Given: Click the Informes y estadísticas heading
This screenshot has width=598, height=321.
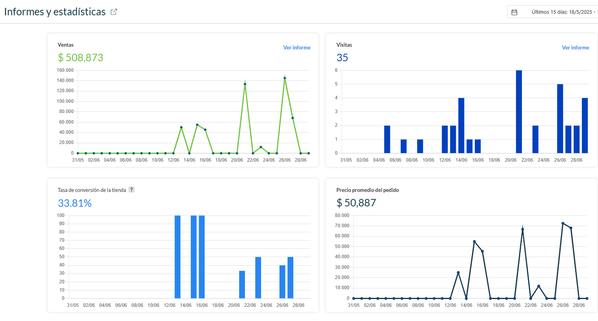Looking at the screenshot, I should pyautogui.click(x=55, y=12).
